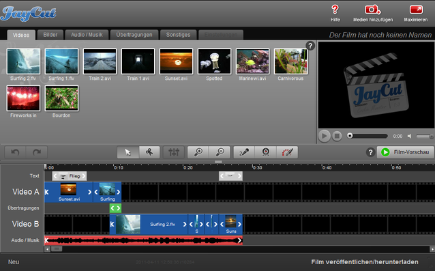Image resolution: width=435 pixels, height=271 pixels.
Task: Click the 0:10 mark on timeline ruler
Action: [119, 167]
